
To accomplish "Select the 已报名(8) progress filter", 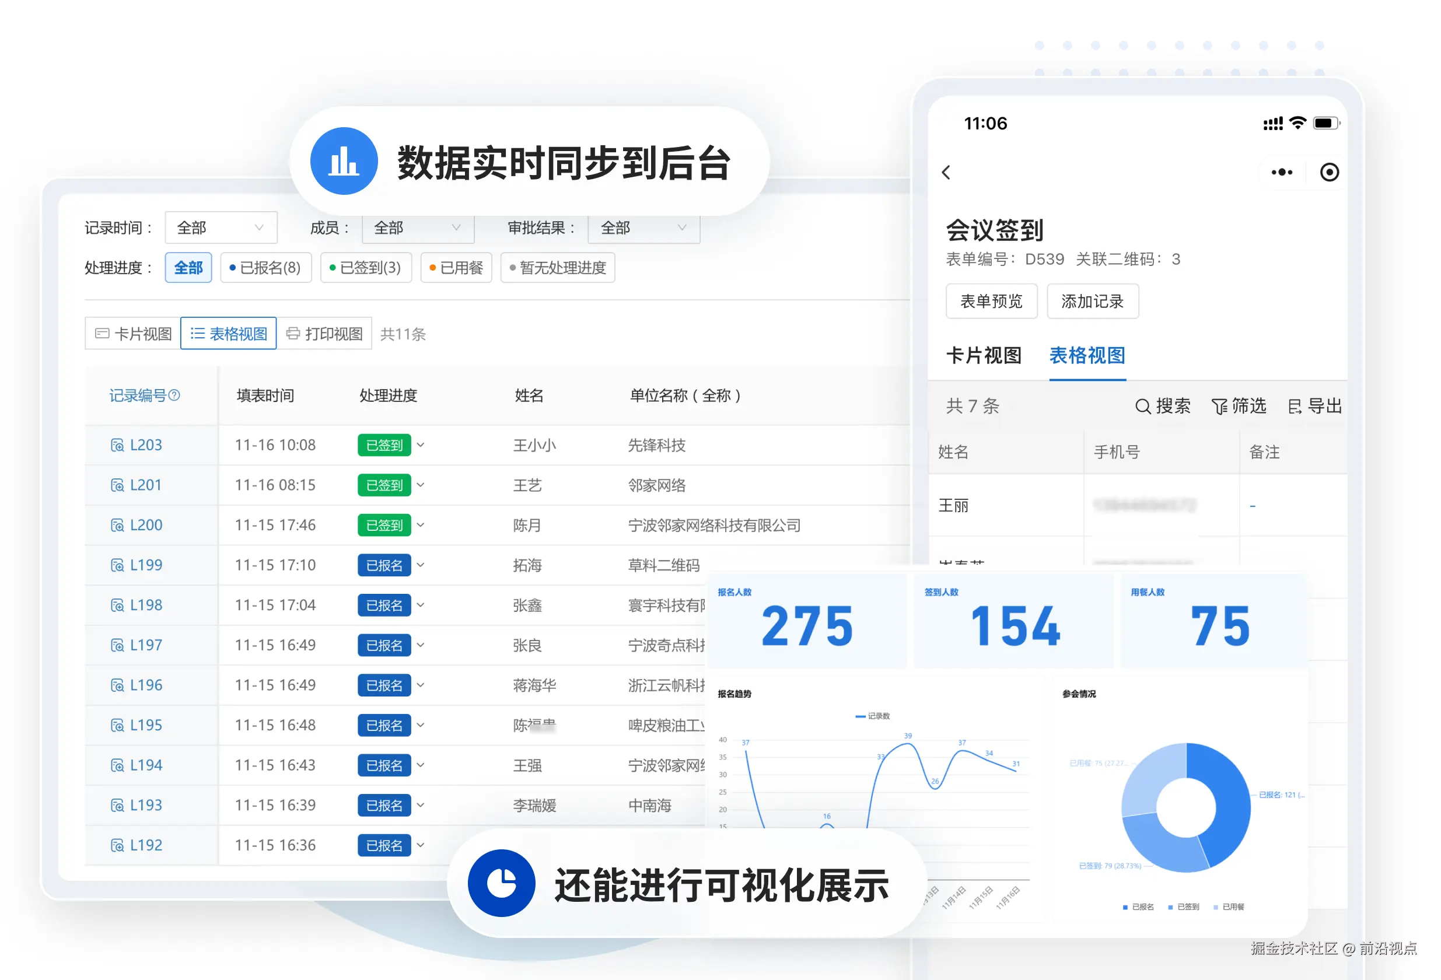I will tap(265, 268).
